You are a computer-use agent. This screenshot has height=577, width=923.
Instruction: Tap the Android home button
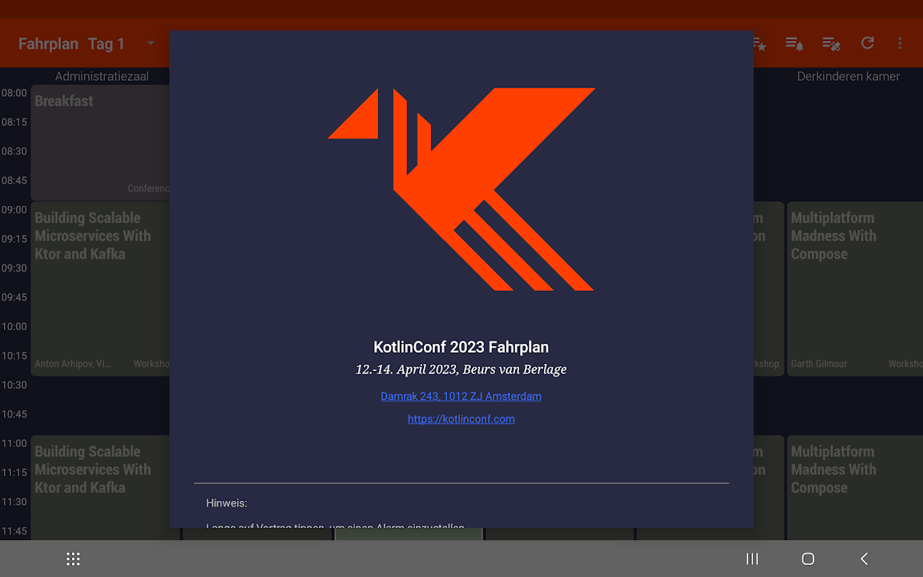(x=808, y=559)
